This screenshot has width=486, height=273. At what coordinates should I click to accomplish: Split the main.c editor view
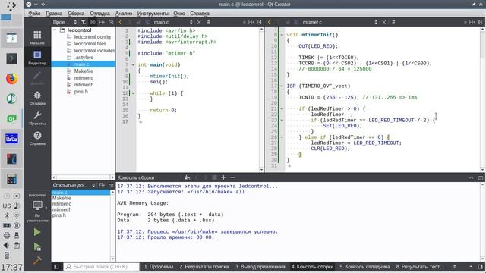pyautogui.click(x=251, y=22)
